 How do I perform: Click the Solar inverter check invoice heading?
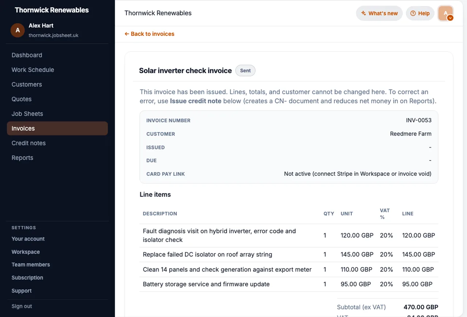185,70
